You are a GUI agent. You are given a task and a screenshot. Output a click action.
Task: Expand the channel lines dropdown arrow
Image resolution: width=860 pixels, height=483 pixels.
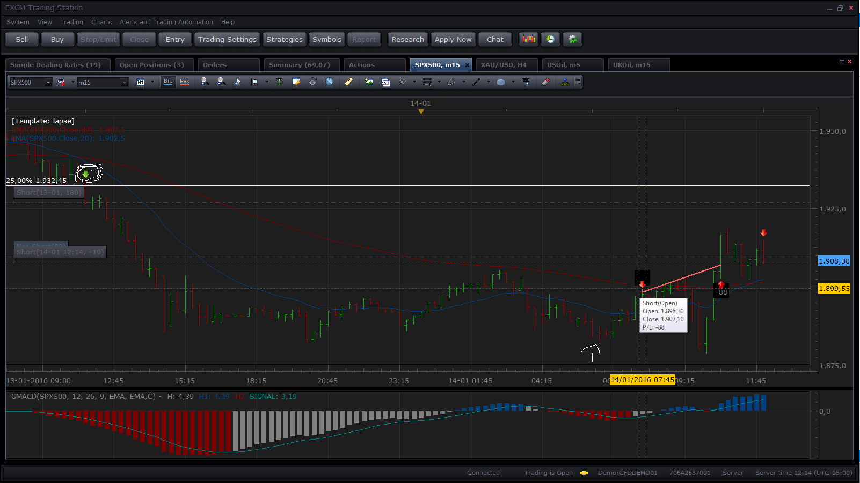414,82
